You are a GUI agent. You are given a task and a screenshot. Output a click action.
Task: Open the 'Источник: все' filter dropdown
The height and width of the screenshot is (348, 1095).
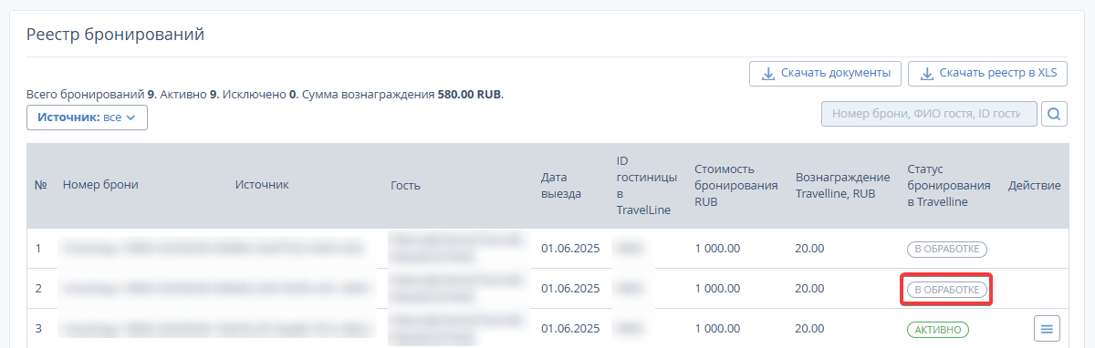(87, 118)
